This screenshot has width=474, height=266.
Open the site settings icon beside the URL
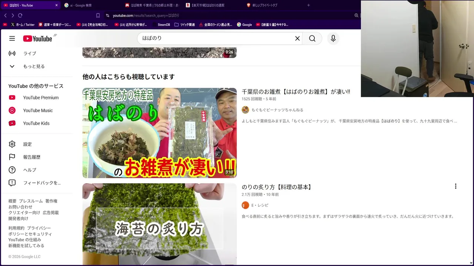[107, 16]
